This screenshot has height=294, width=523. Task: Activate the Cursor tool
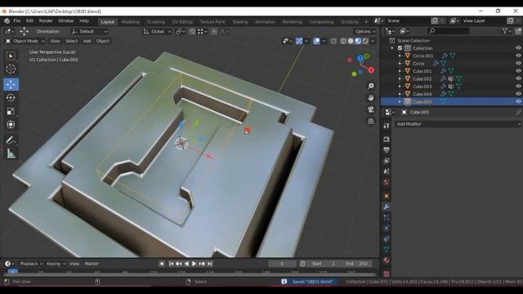pyautogui.click(x=11, y=69)
